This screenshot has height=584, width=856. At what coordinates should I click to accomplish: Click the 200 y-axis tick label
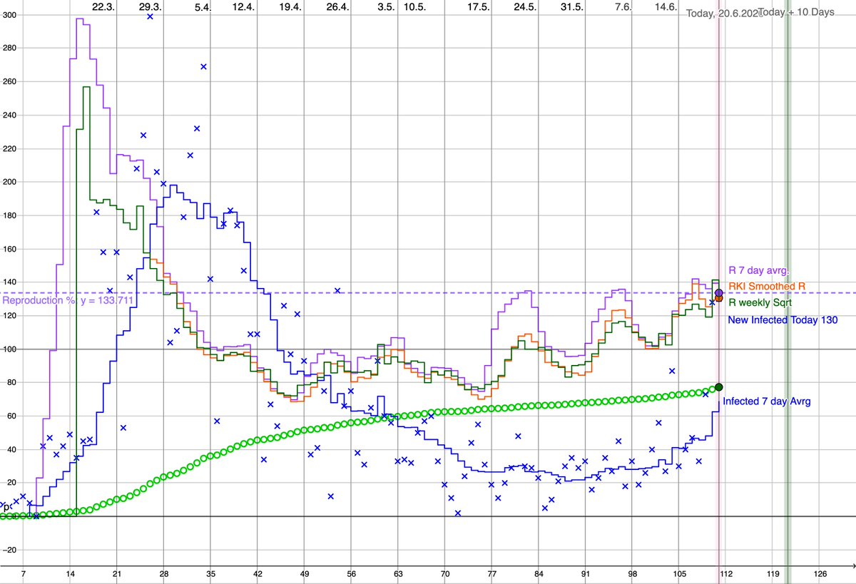9,182
